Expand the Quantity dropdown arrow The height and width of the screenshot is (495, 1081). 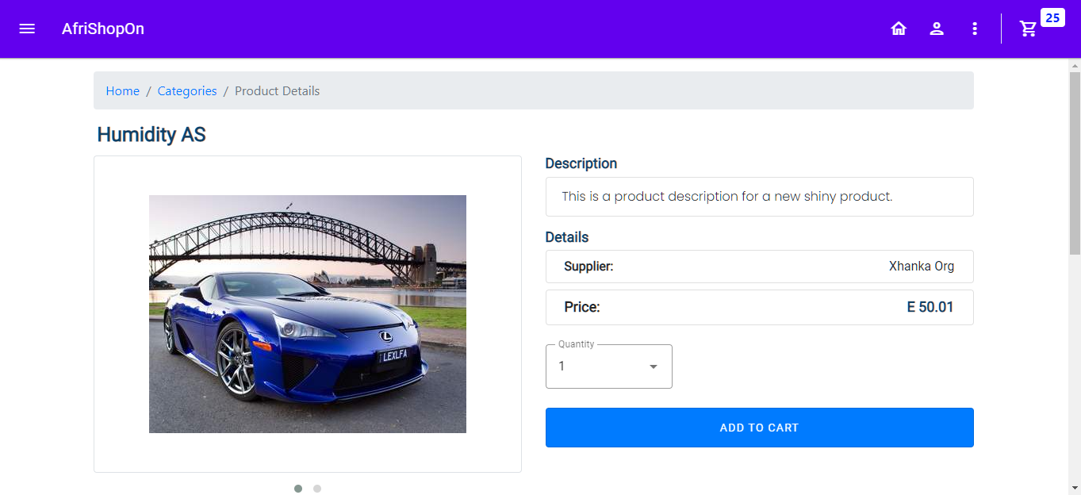point(654,366)
